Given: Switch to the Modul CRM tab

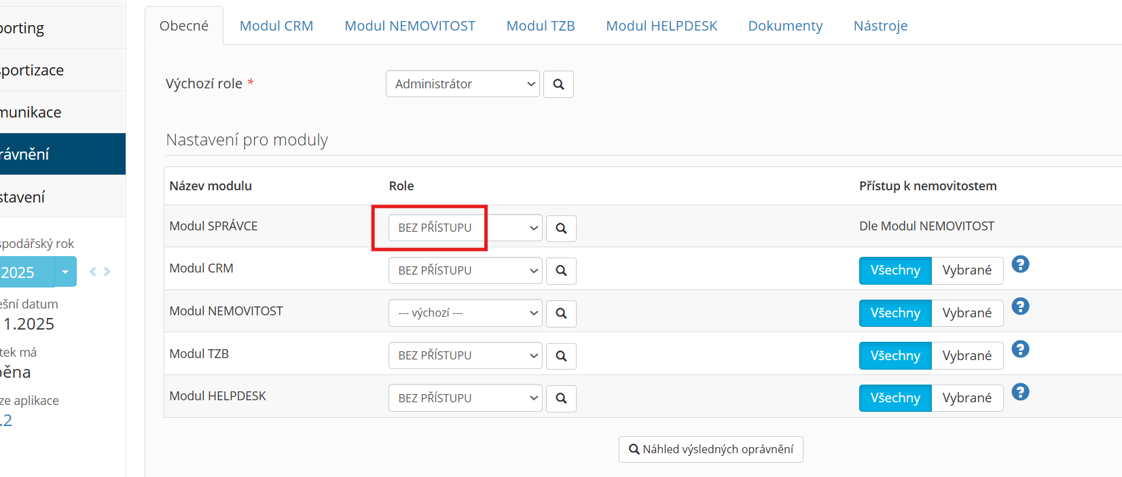Looking at the screenshot, I should (276, 26).
